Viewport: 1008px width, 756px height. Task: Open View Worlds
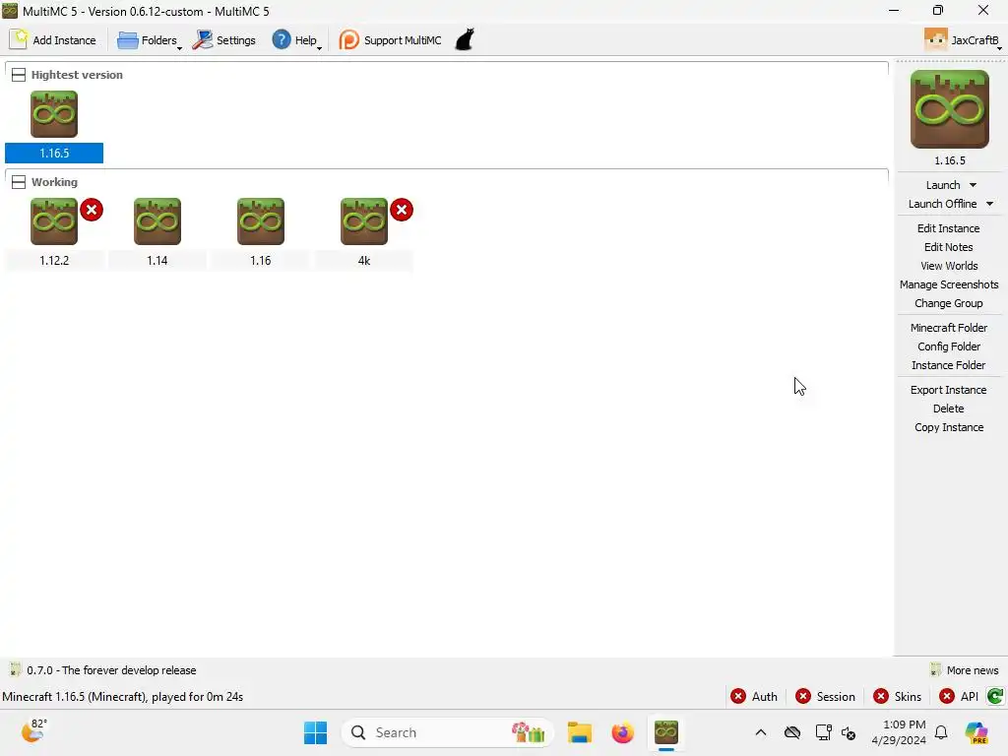949,266
